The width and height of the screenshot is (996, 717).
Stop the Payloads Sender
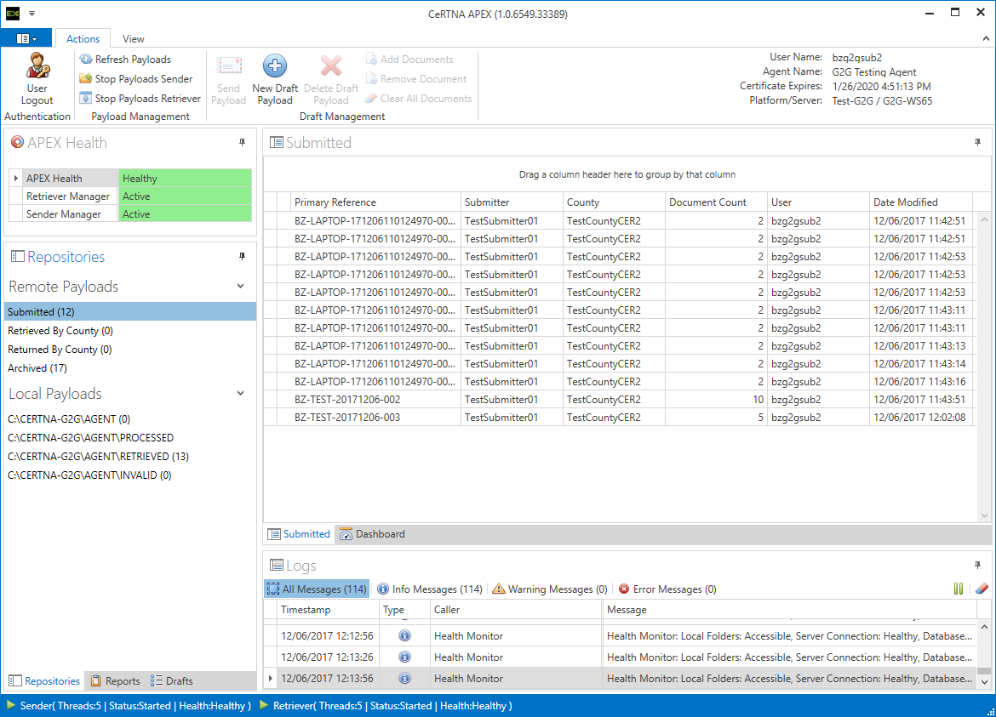[x=86, y=79]
